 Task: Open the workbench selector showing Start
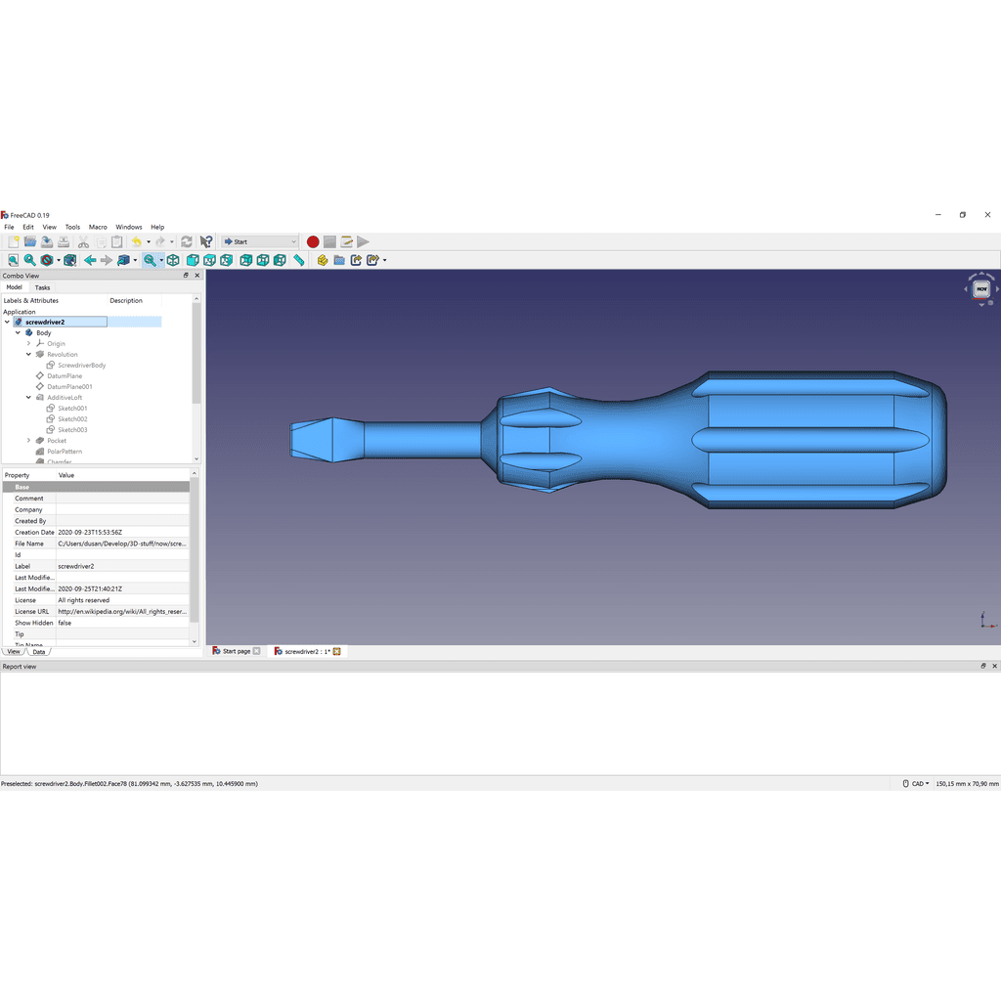click(x=260, y=242)
